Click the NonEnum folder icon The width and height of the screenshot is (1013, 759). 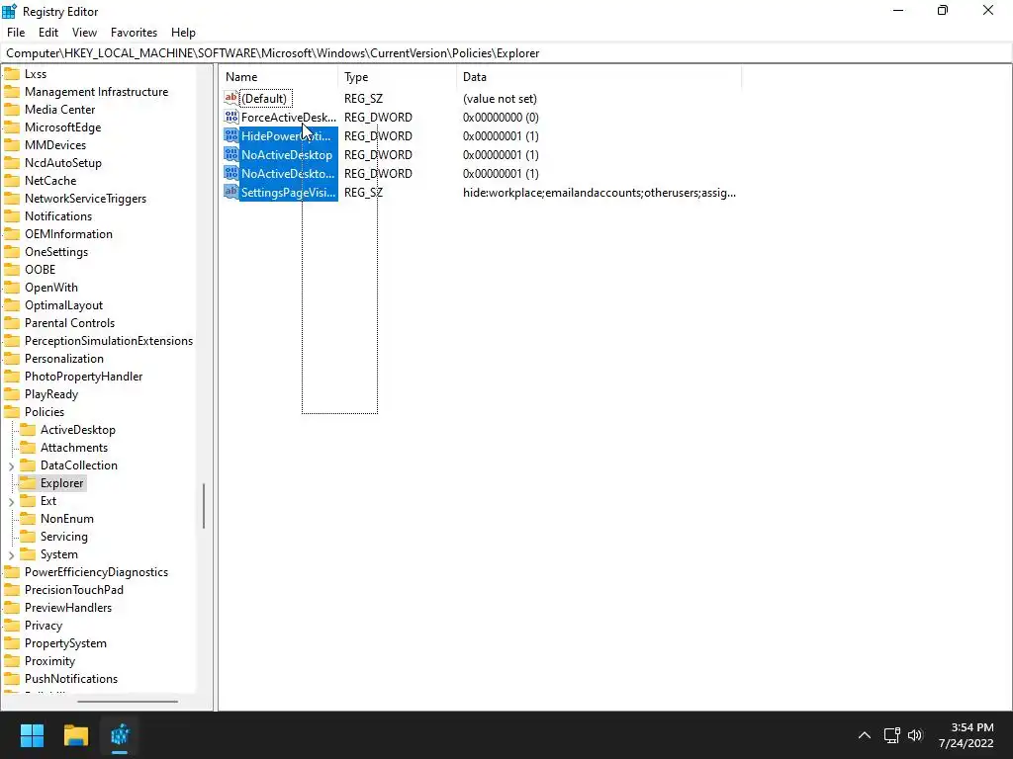pos(28,519)
